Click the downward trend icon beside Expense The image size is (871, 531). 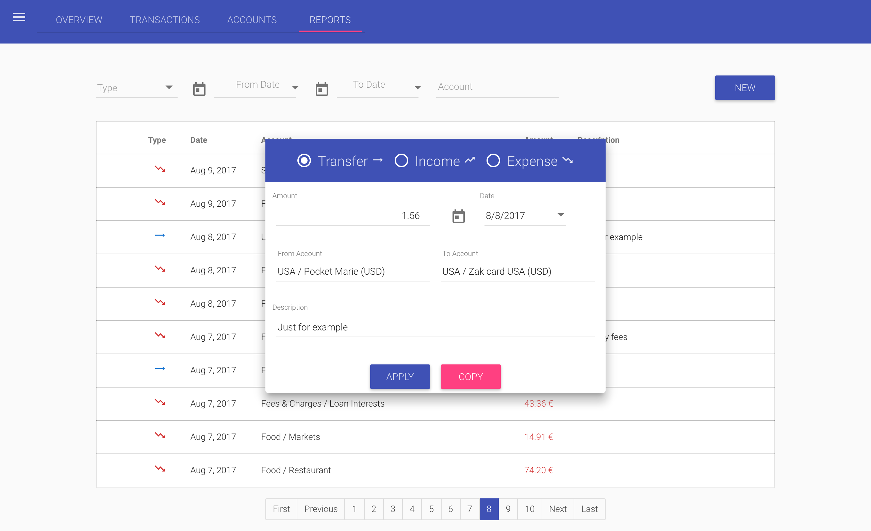coord(568,161)
